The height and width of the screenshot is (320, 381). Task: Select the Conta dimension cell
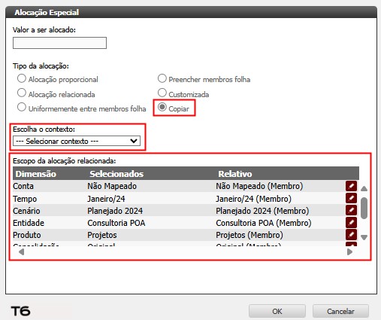(x=23, y=186)
